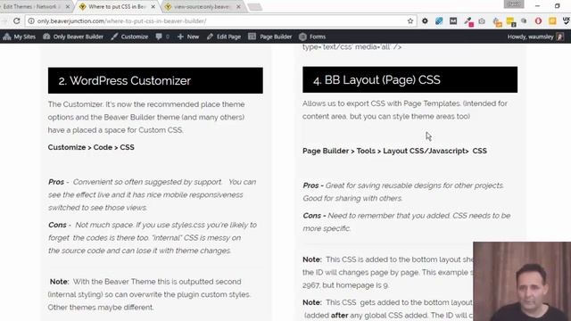Image resolution: width=571 pixels, height=321 pixels.
Task: Open Only Beaver Builder site menu
Action: pyautogui.click(x=73, y=37)
